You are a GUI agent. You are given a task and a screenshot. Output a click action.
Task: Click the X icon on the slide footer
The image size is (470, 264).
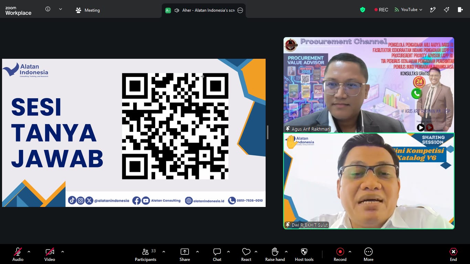89,200
